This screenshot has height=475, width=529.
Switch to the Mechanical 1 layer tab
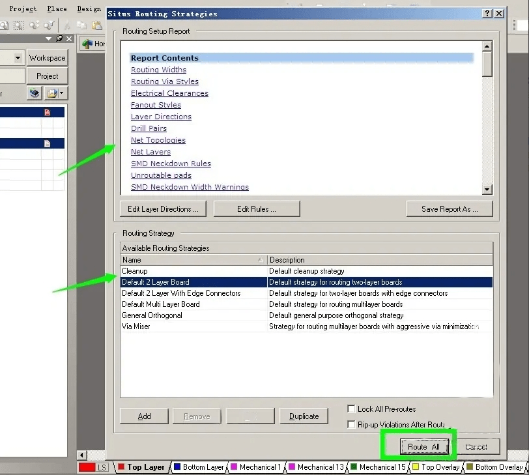tap(256, 467)
